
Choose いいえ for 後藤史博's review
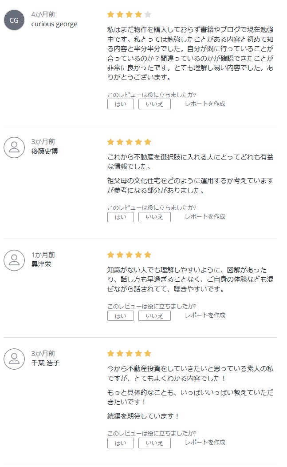tap(154, 217)
